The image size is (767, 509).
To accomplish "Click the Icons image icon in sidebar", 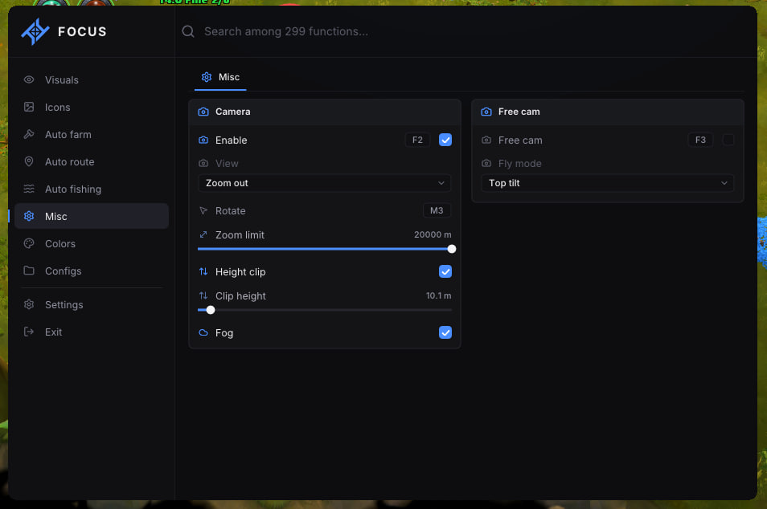I will point(29,107).
